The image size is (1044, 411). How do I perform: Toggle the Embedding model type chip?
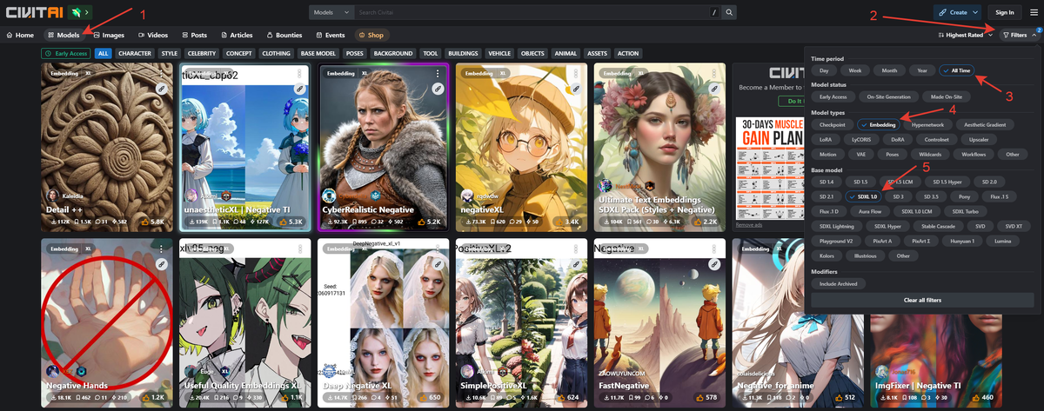tap(880, 125)
